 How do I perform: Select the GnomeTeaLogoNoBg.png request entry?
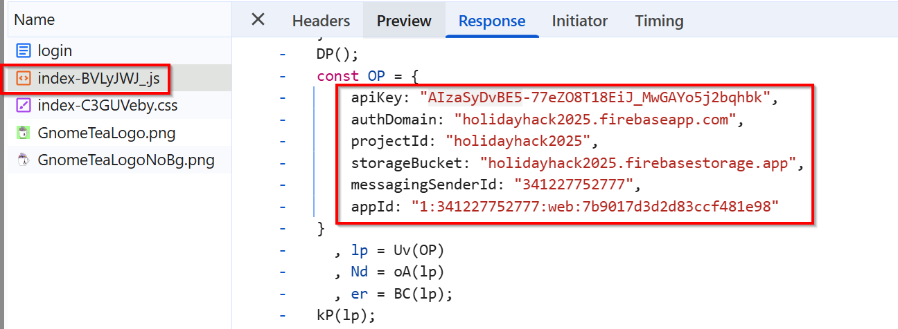tap(126, 161)
